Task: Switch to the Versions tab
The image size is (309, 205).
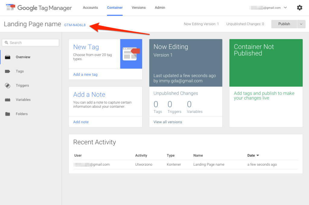Action: pos(139,8)
